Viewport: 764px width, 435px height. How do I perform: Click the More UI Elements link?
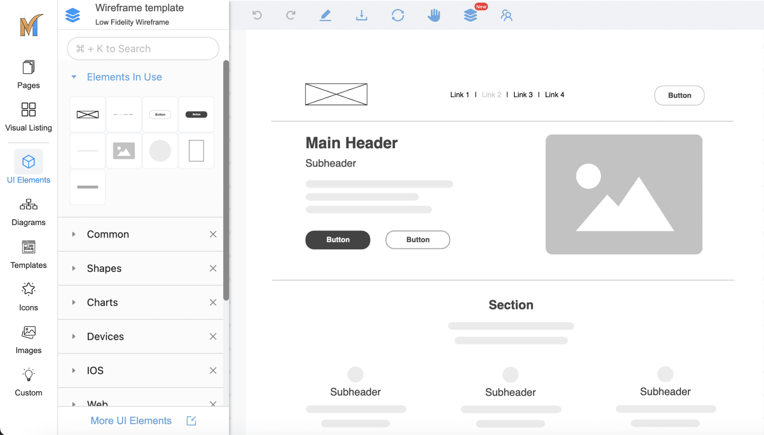point(131,420)
